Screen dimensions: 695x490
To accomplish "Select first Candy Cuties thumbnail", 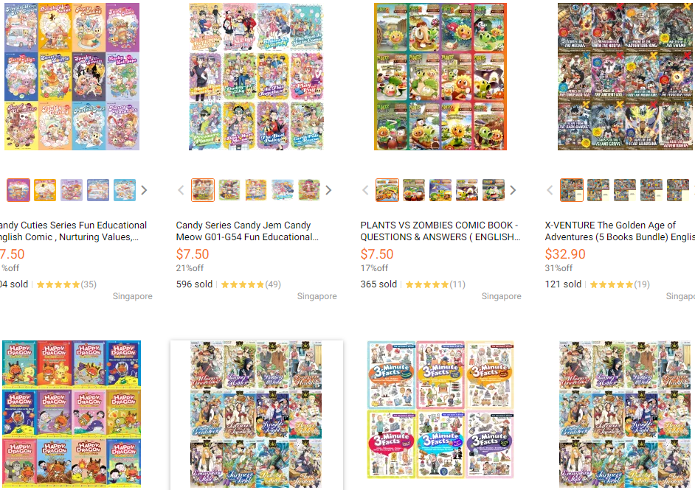I will click(18, 190).
